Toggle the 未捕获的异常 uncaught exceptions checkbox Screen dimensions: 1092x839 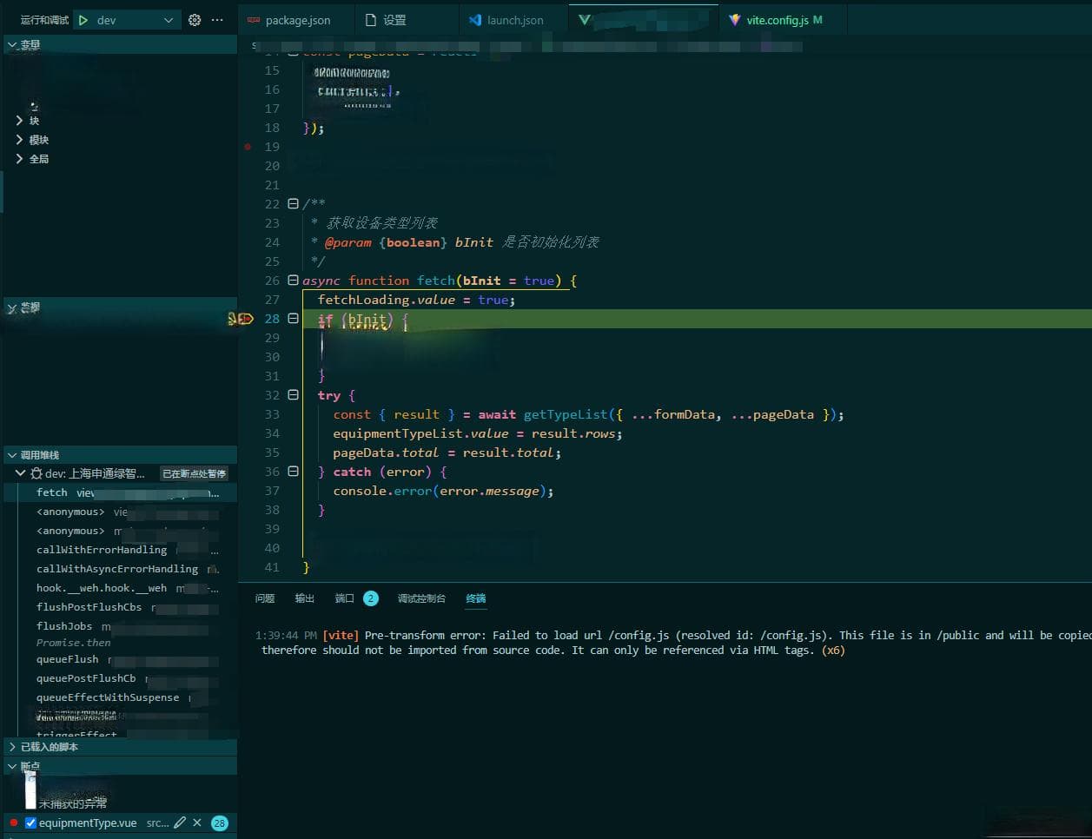(x=30, y=803)
